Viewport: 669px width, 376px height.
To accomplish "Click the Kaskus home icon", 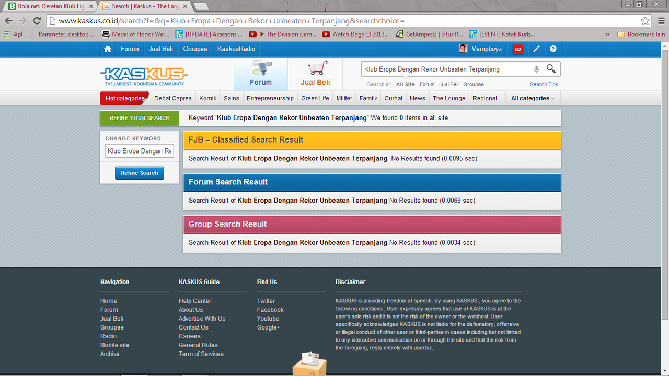I will coord(108,49).
